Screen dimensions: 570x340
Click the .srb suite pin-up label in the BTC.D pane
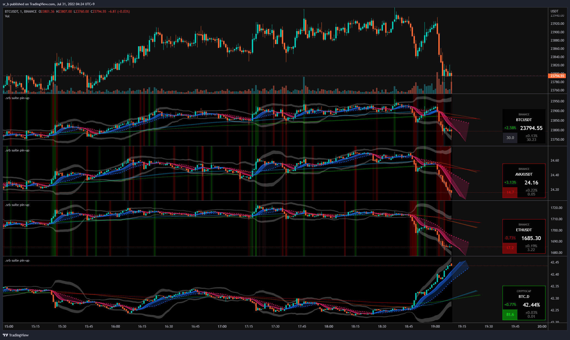[17, 260]
